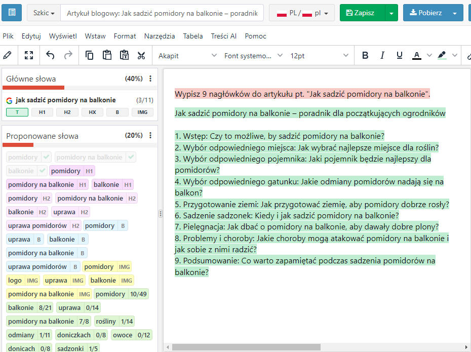Click the 'pomidory H1' suggested tag

(x=72, y=171)
